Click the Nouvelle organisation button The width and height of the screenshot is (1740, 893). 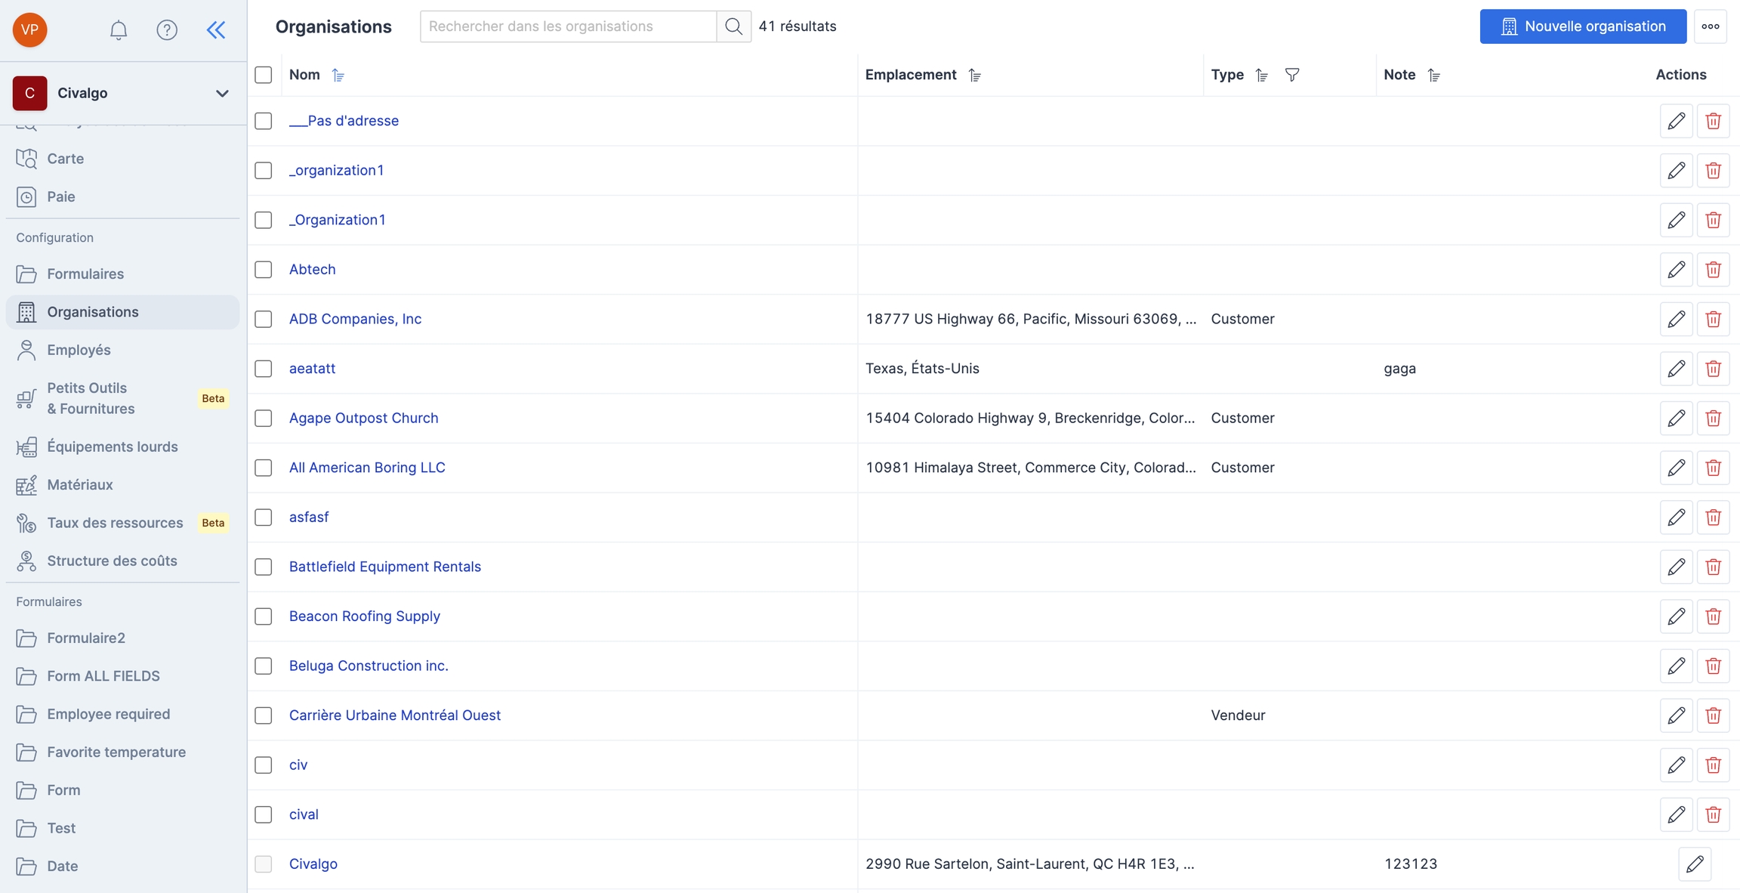[1582, 26]
